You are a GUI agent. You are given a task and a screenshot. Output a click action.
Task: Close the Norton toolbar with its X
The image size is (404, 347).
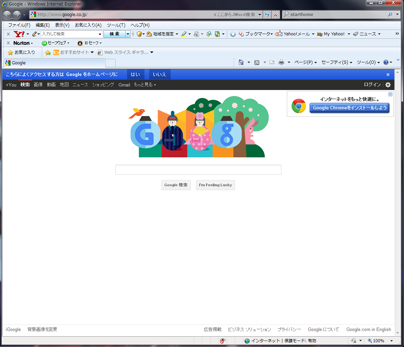(x=8, y=43)
